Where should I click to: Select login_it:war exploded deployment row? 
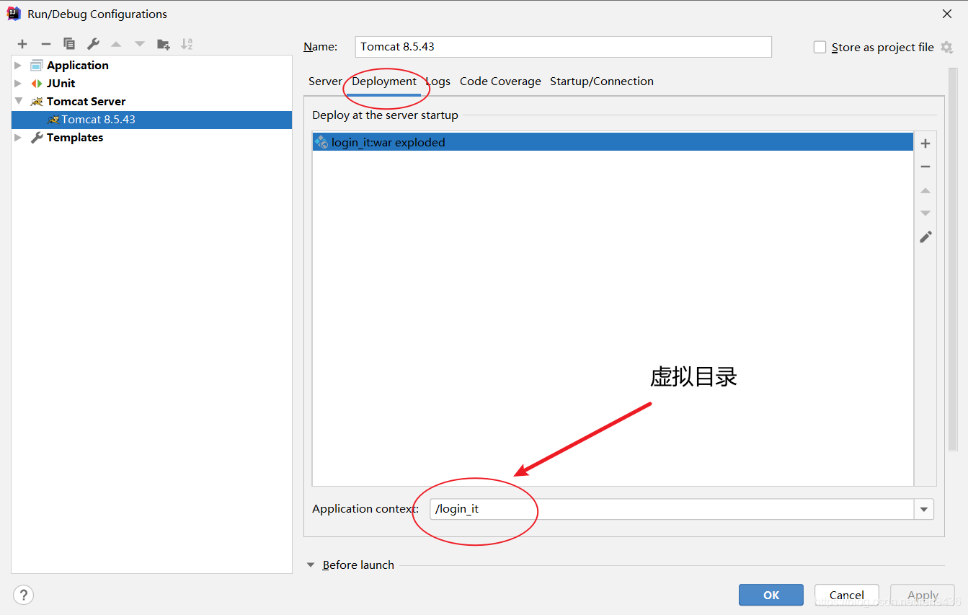tap(613, 142)
